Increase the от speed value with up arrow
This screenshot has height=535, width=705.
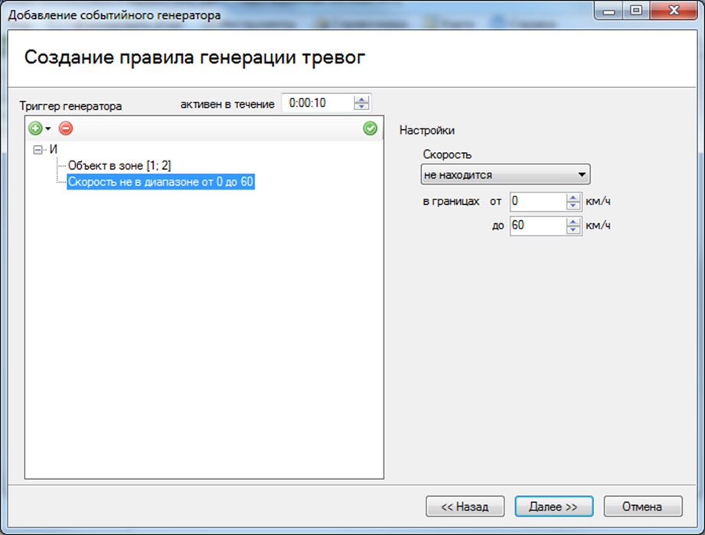click(x=573, y=198)
